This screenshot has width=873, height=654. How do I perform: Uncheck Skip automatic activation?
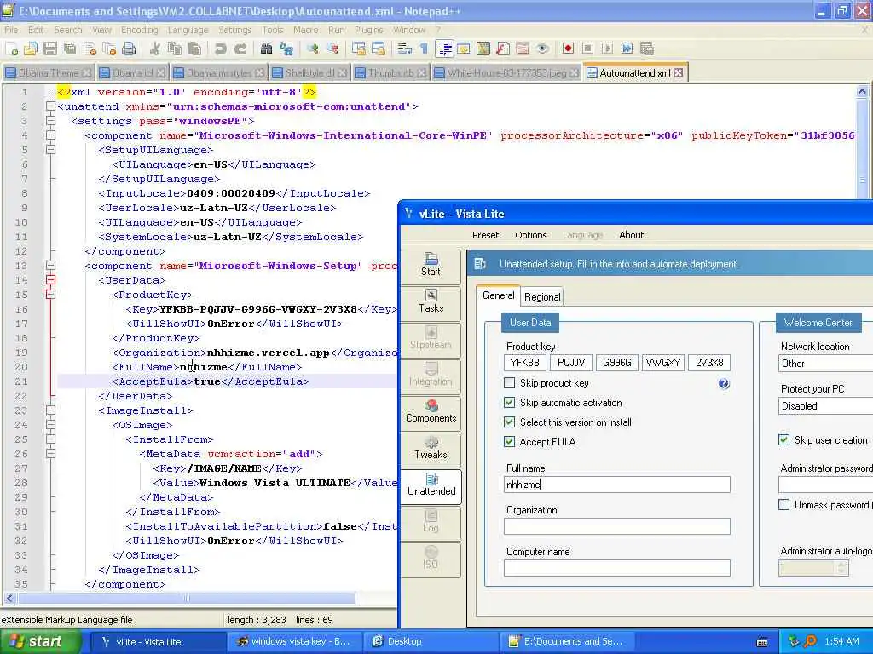pyautogui.click(x=509, y=402)
